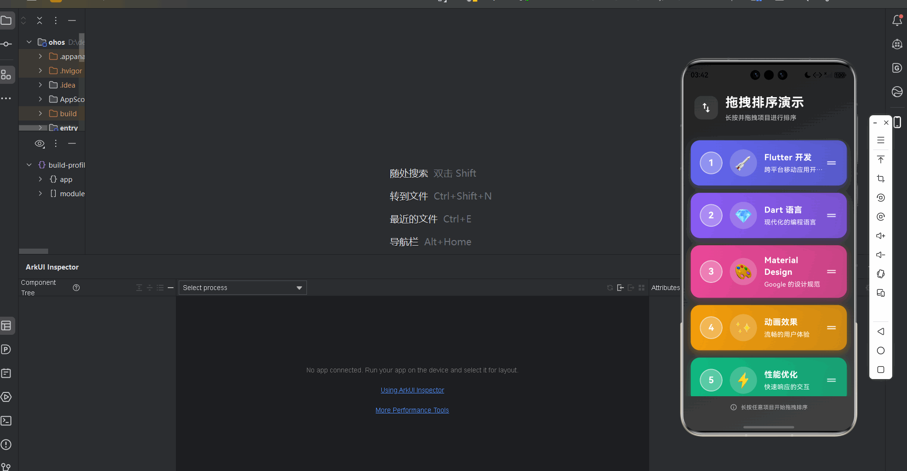Screen dimensions: 907x471
Task: Click Expand All arrows in project panel header
Action: (23, 20)
